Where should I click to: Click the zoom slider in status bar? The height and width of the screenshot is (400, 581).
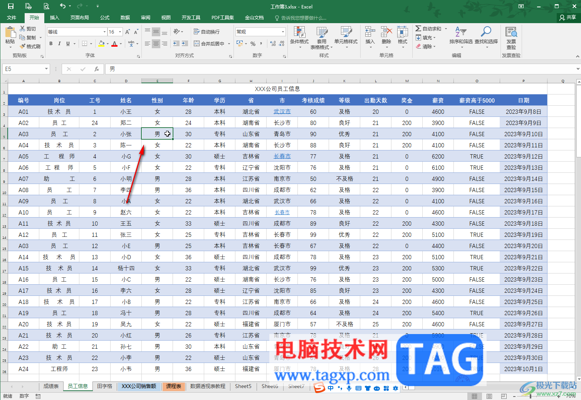(530, 396)
